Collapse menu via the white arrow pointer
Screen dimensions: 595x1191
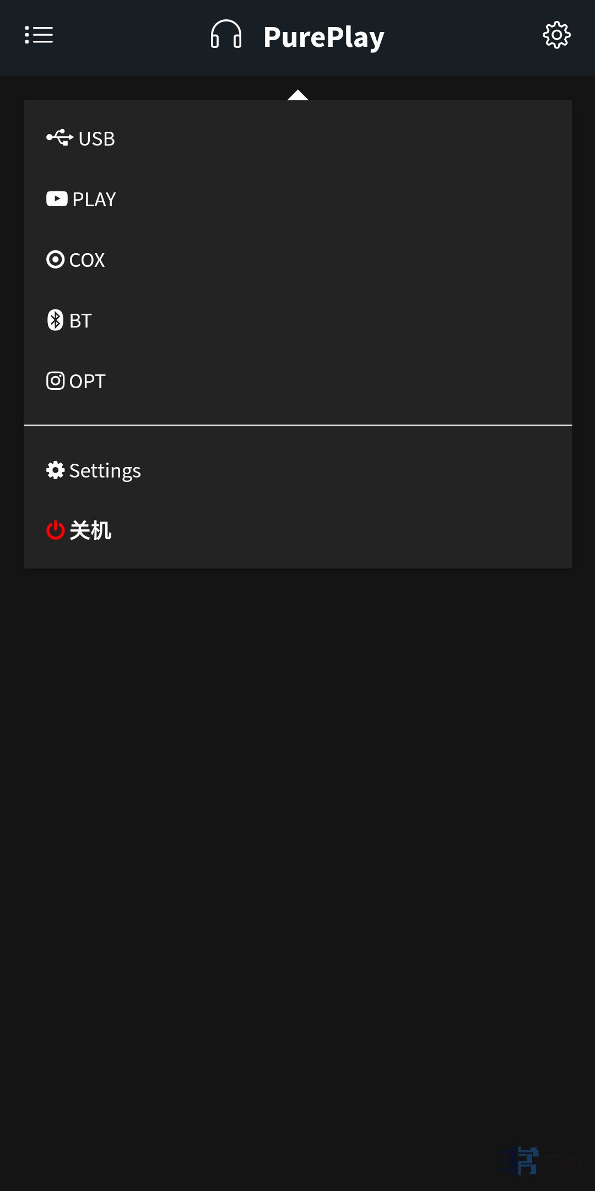coord(297,95)
